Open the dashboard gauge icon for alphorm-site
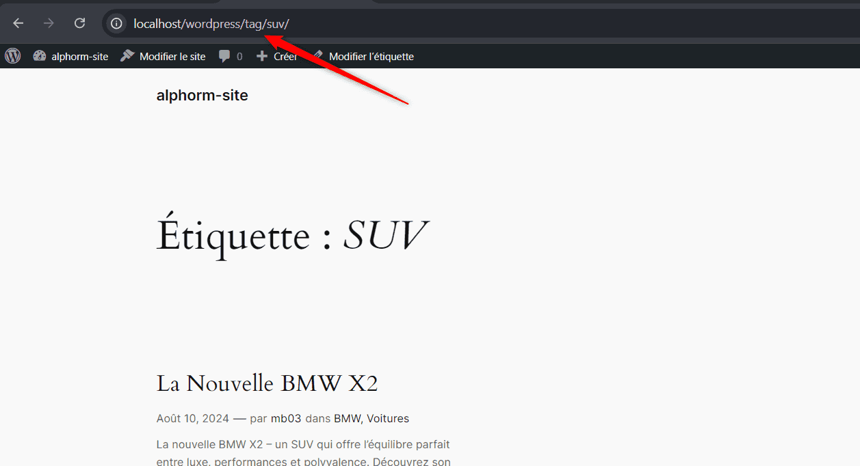 click(40, 57)
